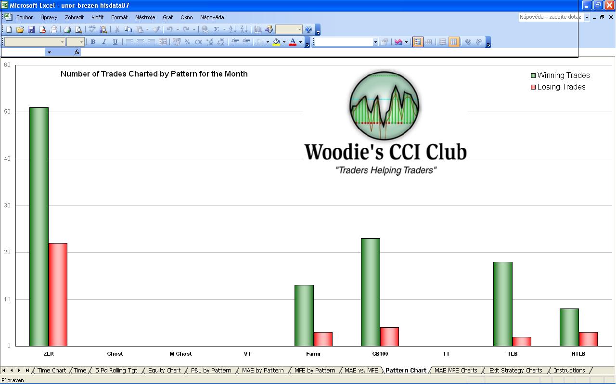Image resolution: width=616 pixels, height=385 pixels.
Task: Click the Merge and Center icon
Action: pos(163,42)
